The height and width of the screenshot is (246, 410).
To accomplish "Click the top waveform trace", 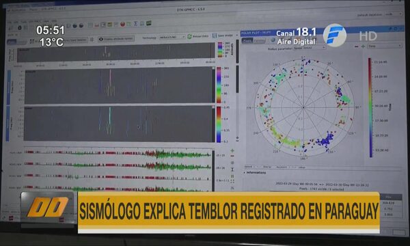I will 118,154.
